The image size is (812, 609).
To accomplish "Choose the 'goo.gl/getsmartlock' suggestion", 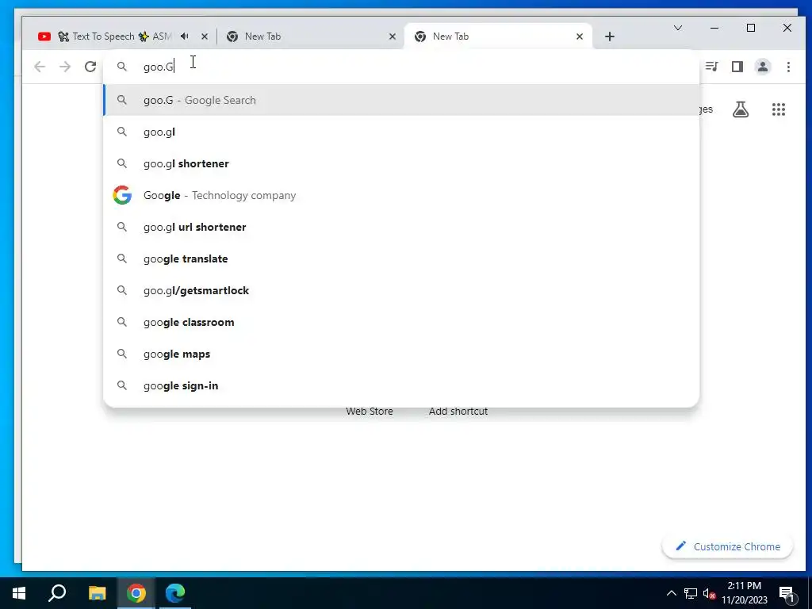I will 401,290.
